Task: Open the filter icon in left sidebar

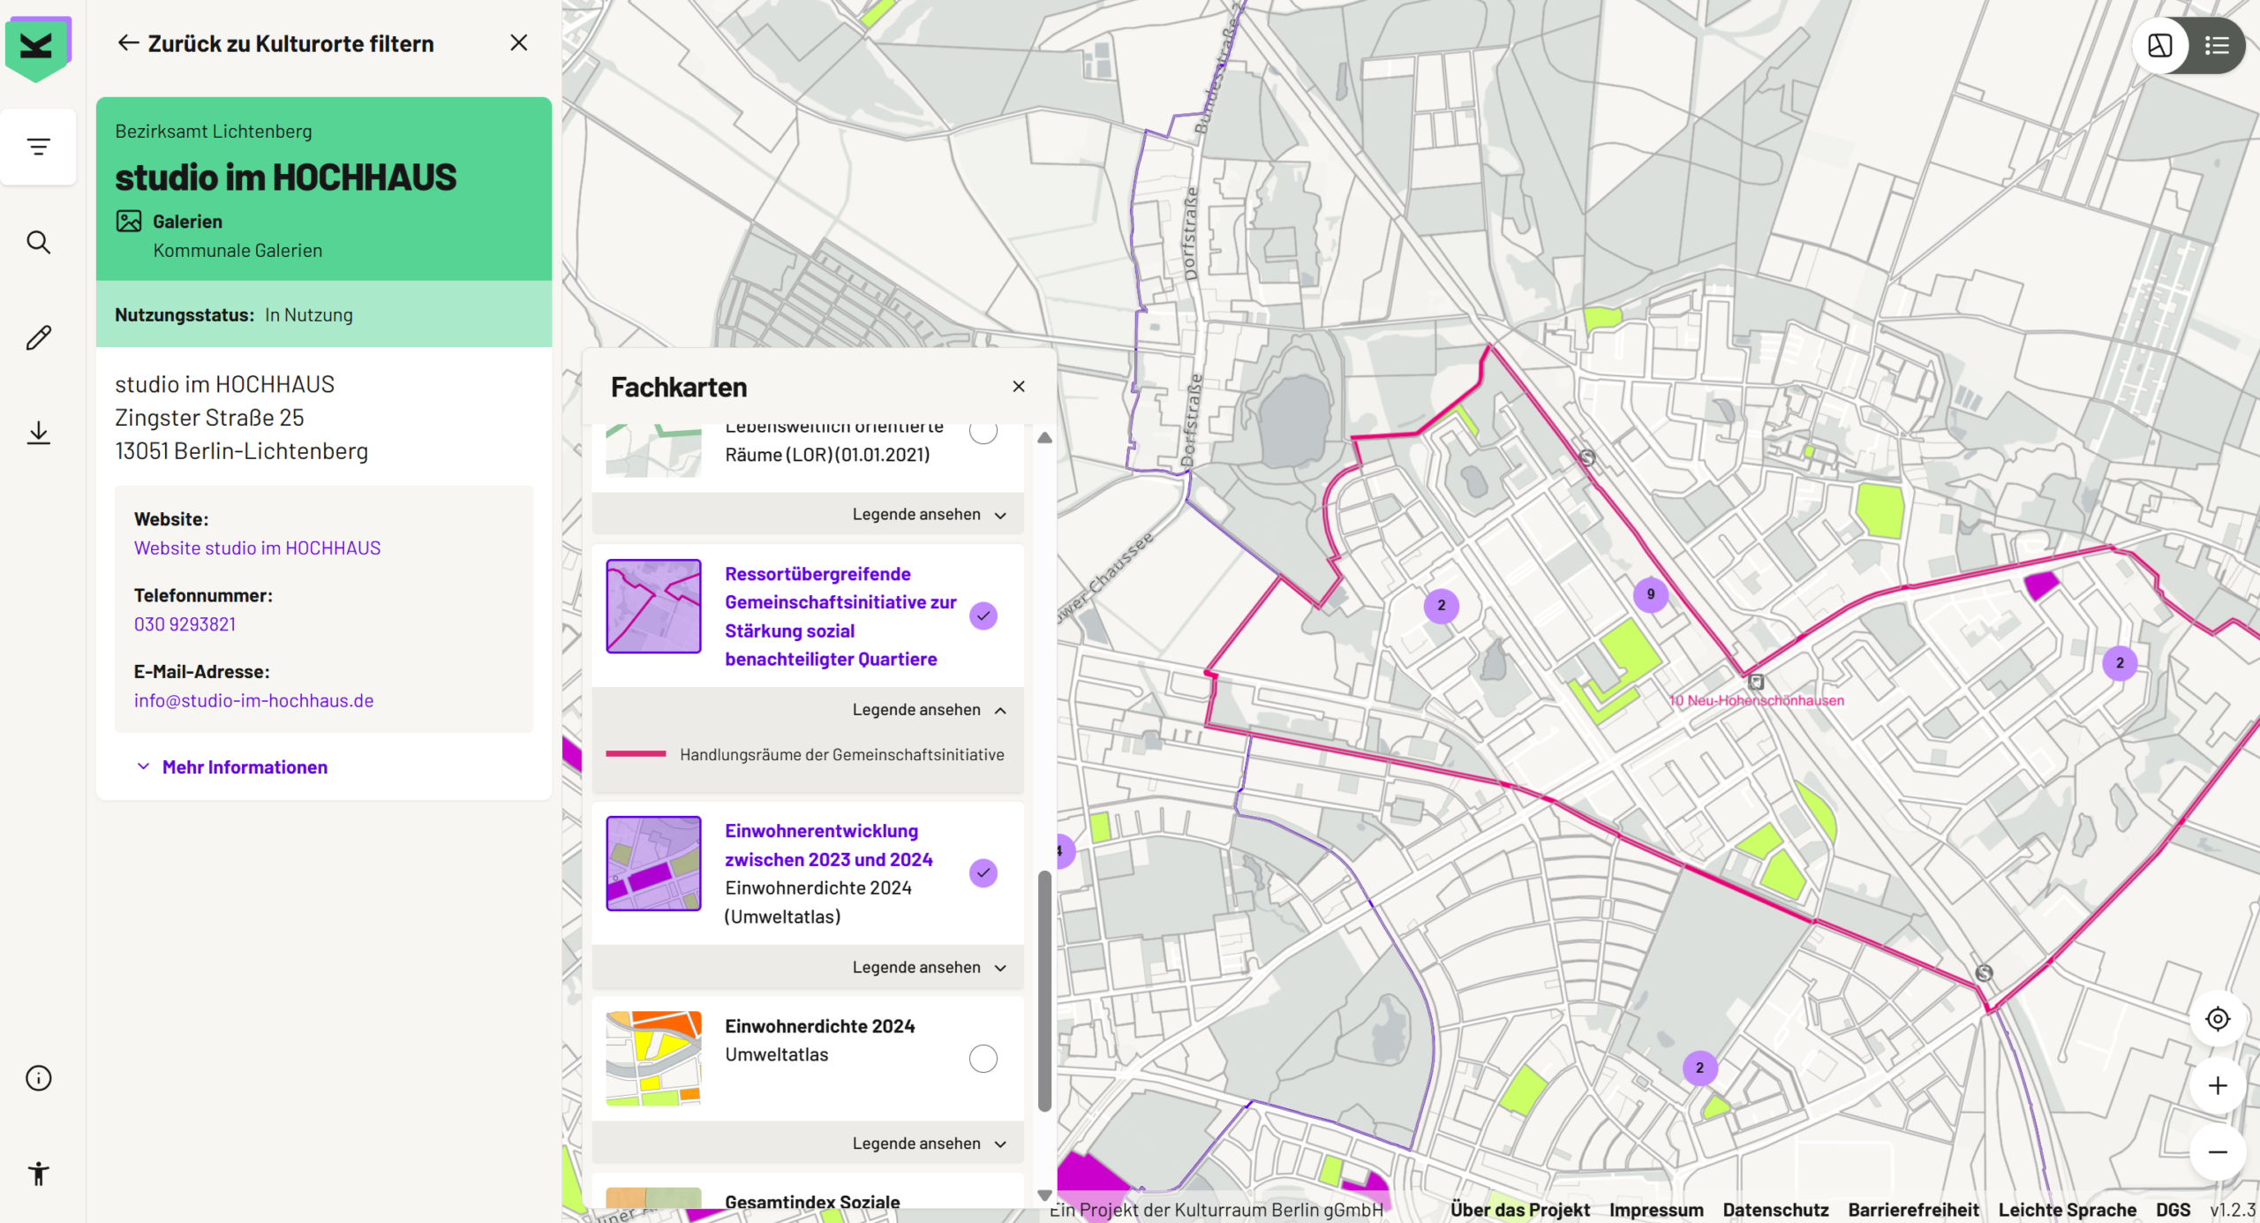Action: [x=38, y=147]
